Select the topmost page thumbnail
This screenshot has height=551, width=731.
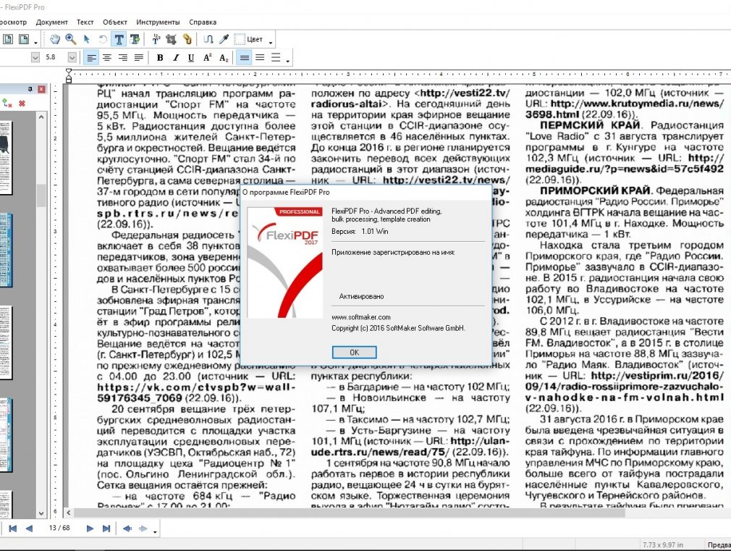[x=6, y=158]
